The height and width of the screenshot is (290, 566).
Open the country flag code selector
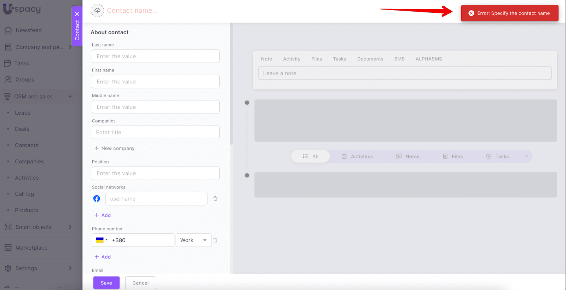coord(102,240)
